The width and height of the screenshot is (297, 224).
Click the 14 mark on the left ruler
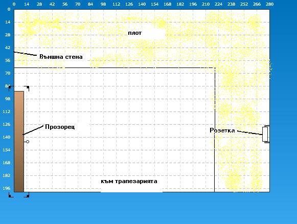[8, 22]
